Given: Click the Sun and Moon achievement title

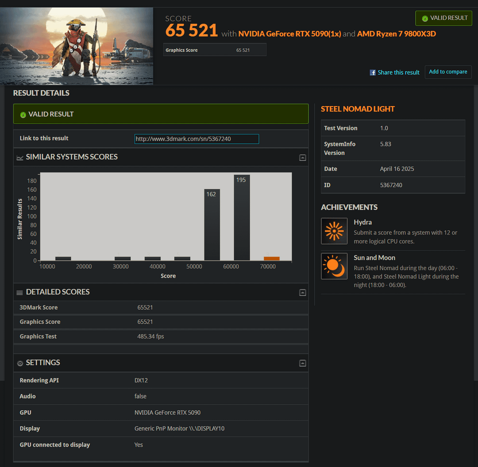Looking at the screenshot, I should click(374, 258).
